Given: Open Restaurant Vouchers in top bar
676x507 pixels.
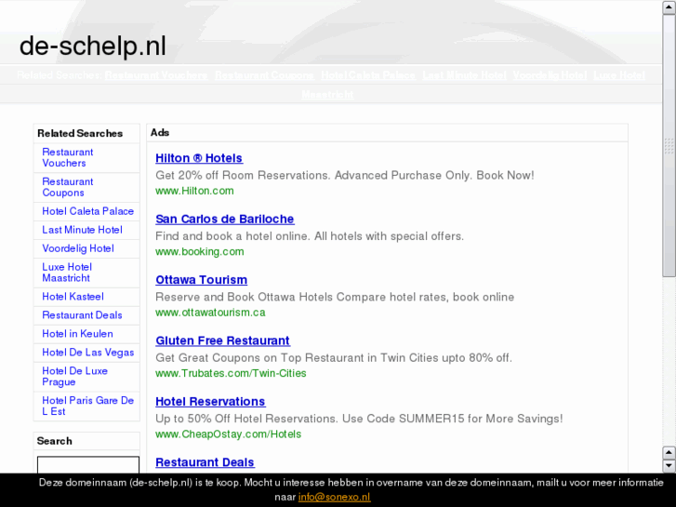Looking at the screenshot, I should pyautogui.click(x=156, y=75).
